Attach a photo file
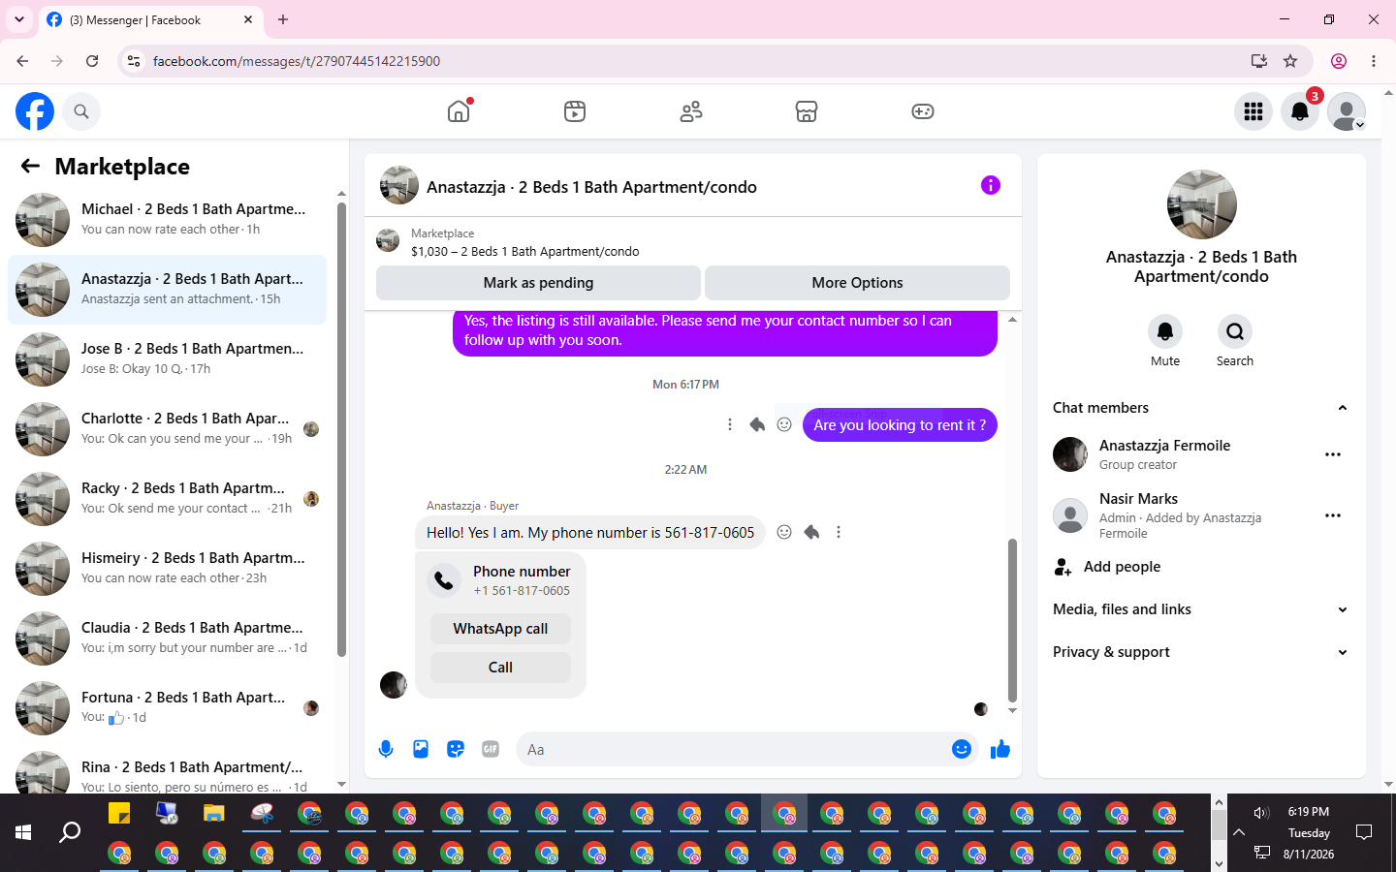The height and width of the screenshot is (872, 1396). coord(421,749)
